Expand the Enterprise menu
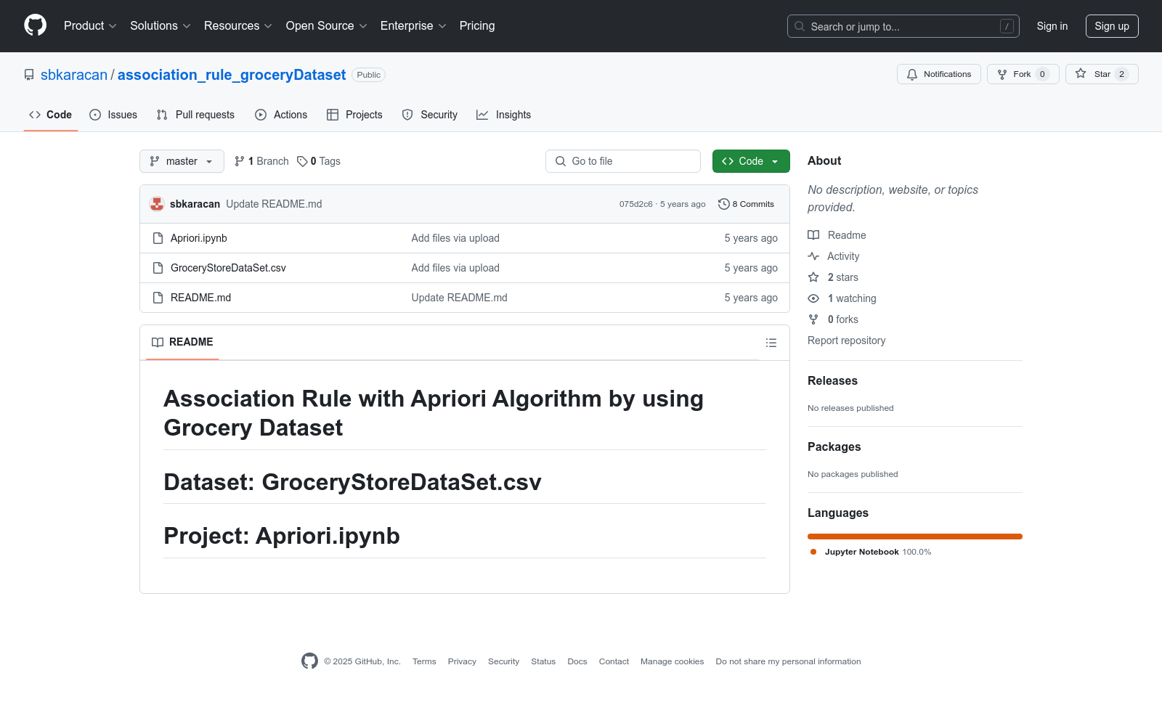Screen dimensions: 1162x726 click(x=413, y=25)
